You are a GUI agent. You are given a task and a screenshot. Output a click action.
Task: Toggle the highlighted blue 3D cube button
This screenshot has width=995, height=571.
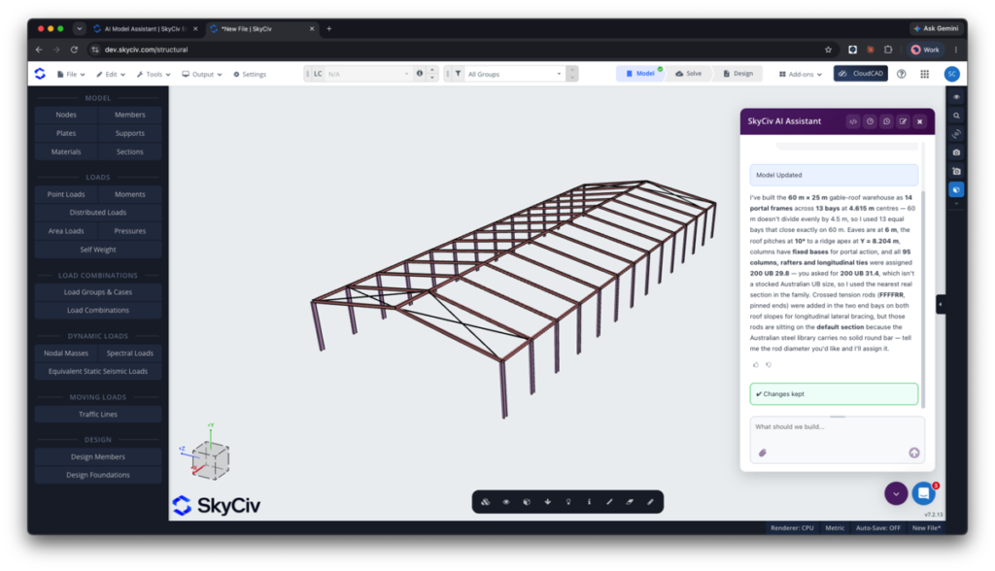(x=956, y=189)
